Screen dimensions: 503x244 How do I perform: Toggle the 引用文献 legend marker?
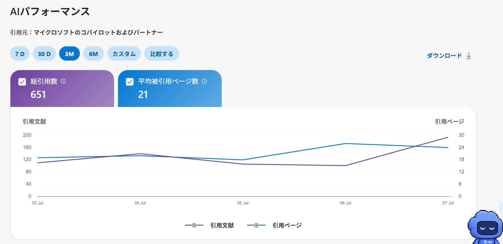[194, 225]
